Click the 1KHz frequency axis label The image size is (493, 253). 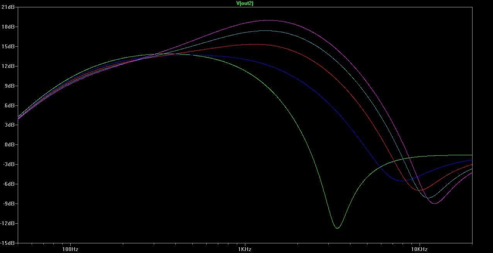[x=245, y=250]
